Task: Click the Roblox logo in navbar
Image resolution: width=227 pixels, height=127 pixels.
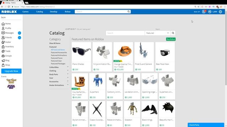Action: tap(9, 12)
